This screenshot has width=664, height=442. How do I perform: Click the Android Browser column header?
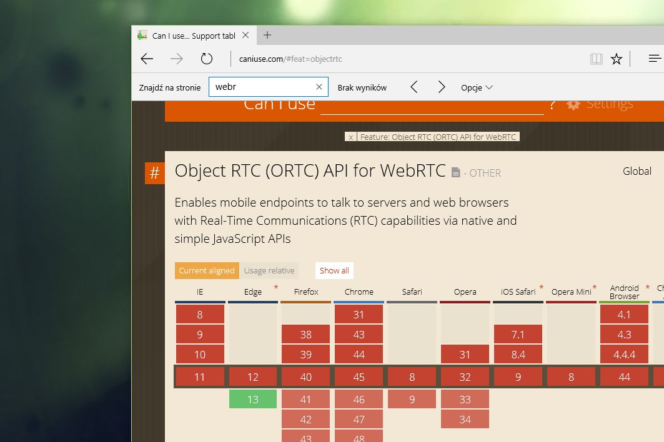[x=624, y=292]
